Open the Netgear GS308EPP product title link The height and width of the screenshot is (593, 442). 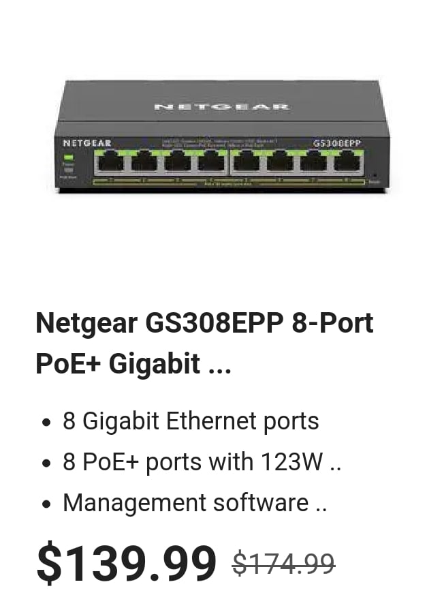click(x=204, y=343)
